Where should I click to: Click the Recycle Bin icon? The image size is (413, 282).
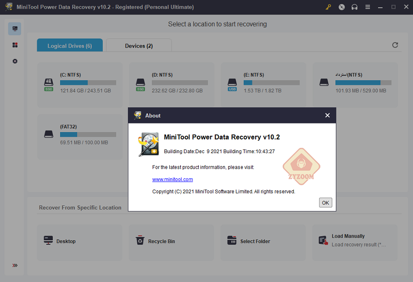click(x=140, y=240)
